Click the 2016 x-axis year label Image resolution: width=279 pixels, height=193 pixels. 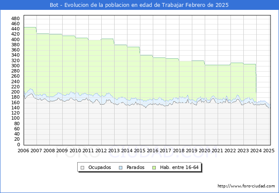click(x=152, y=151)
